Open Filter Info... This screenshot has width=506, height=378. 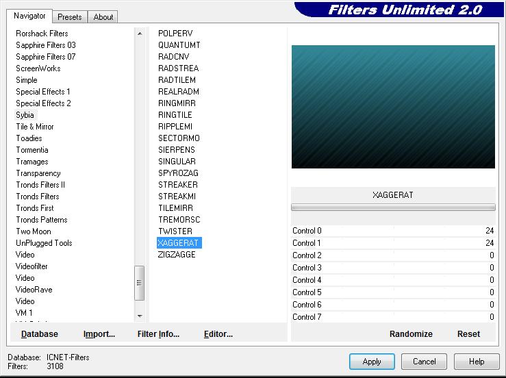click(x=158, y=333)
